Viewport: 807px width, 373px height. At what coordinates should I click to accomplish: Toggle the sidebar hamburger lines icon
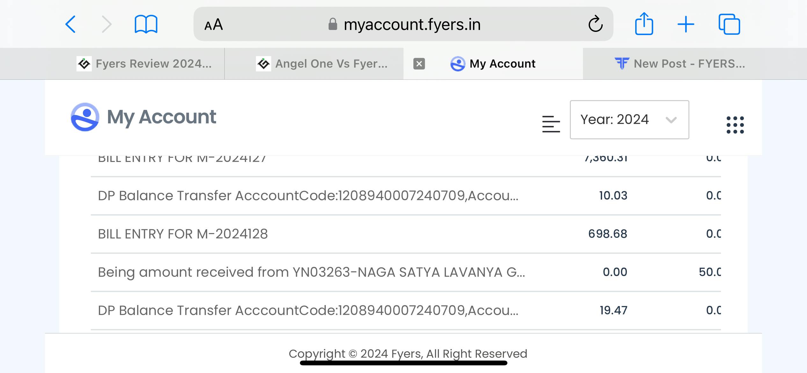pos(551,124)
